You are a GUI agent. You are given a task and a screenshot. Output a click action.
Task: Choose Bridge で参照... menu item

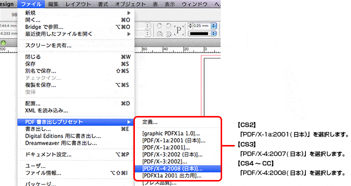tap(76, 27)
